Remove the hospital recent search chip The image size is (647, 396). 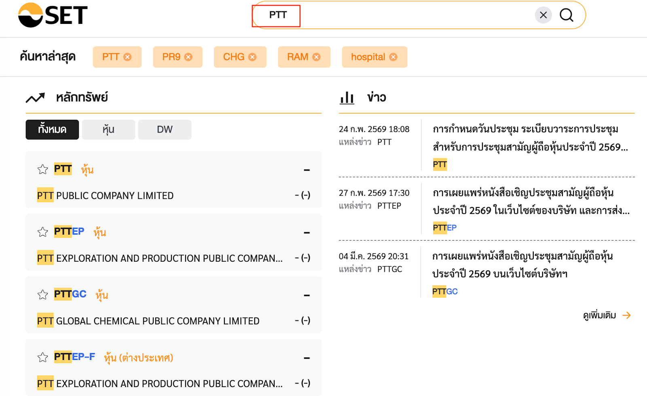point(393,57)
